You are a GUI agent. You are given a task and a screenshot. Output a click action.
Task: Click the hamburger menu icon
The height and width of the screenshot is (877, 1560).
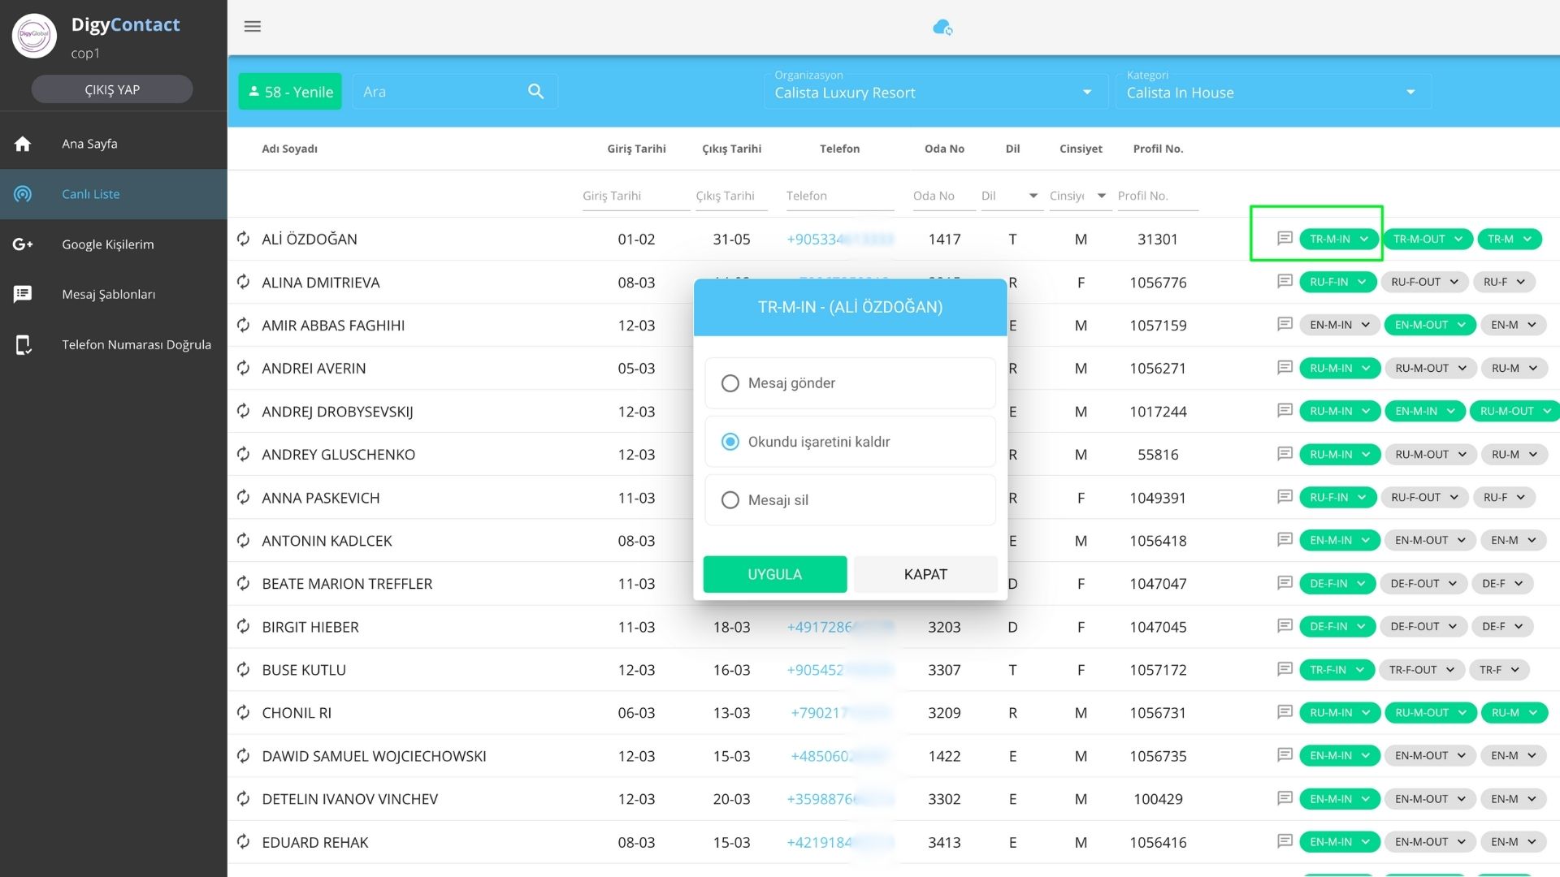click(253, 27)
